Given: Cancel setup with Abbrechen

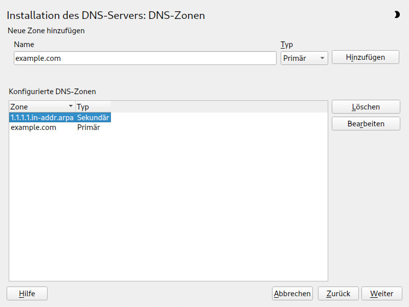Looking at the screenshot, I should tap(292, 293).
